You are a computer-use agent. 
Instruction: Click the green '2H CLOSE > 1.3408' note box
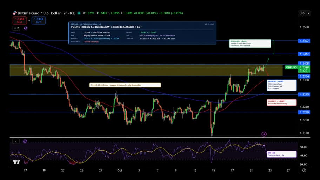click(x=250, y=44)
